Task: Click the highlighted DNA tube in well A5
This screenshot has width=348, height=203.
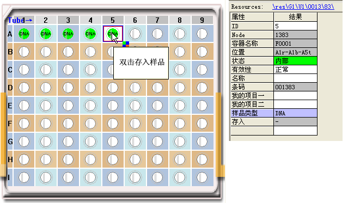Action: [x=113, y=34]
